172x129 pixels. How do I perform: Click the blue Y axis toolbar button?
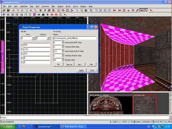click(105, 10)
